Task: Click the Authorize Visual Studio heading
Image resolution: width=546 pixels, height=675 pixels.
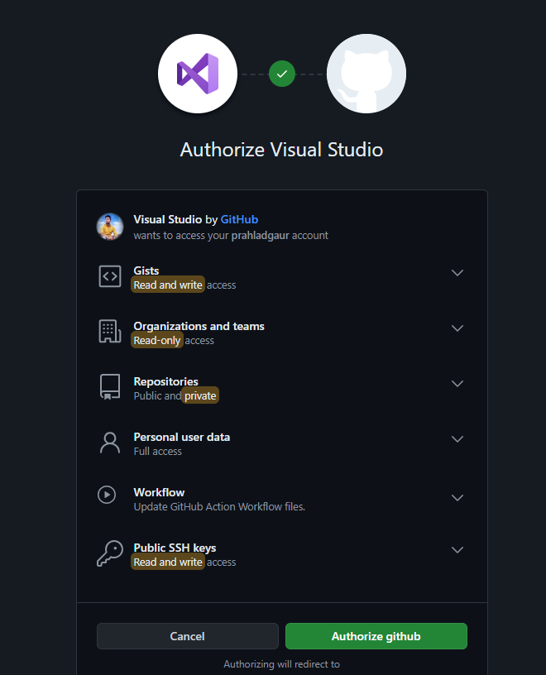Action: 282,150
